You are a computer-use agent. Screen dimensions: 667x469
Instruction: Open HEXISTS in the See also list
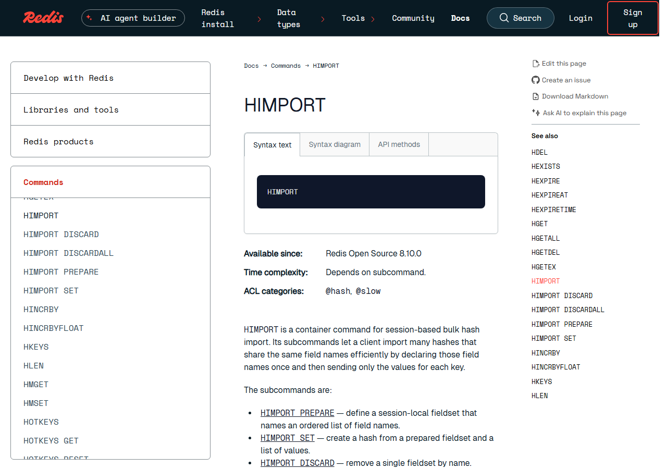[x=546, y=166]
